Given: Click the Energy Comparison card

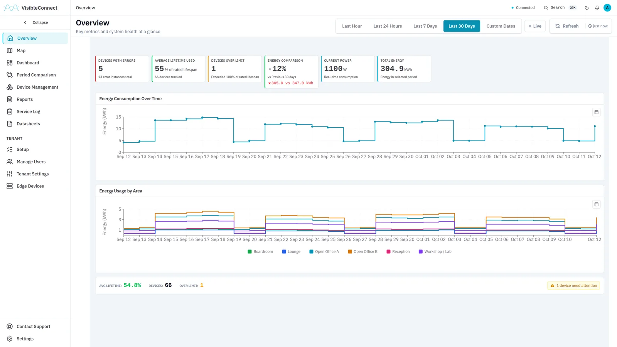Looking at the screenshot, I should coord(292,72).
